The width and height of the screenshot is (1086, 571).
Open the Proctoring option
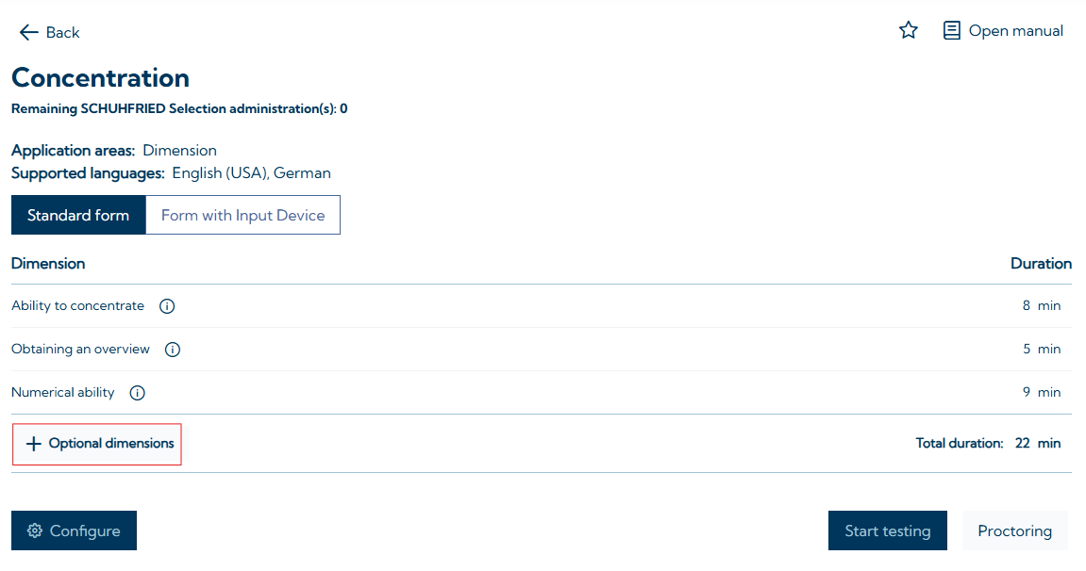tap(1014, 530)
